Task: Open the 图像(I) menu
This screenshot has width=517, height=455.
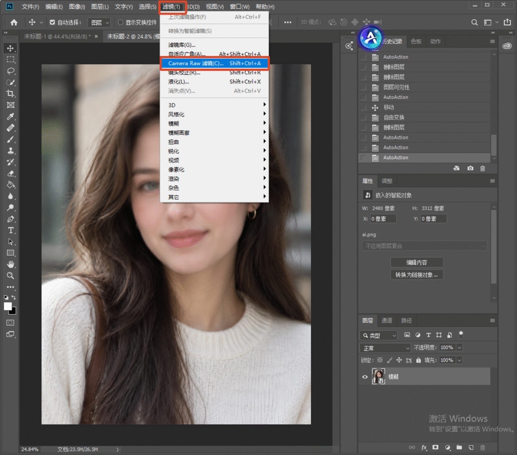Action: click(x=77, y=7)
